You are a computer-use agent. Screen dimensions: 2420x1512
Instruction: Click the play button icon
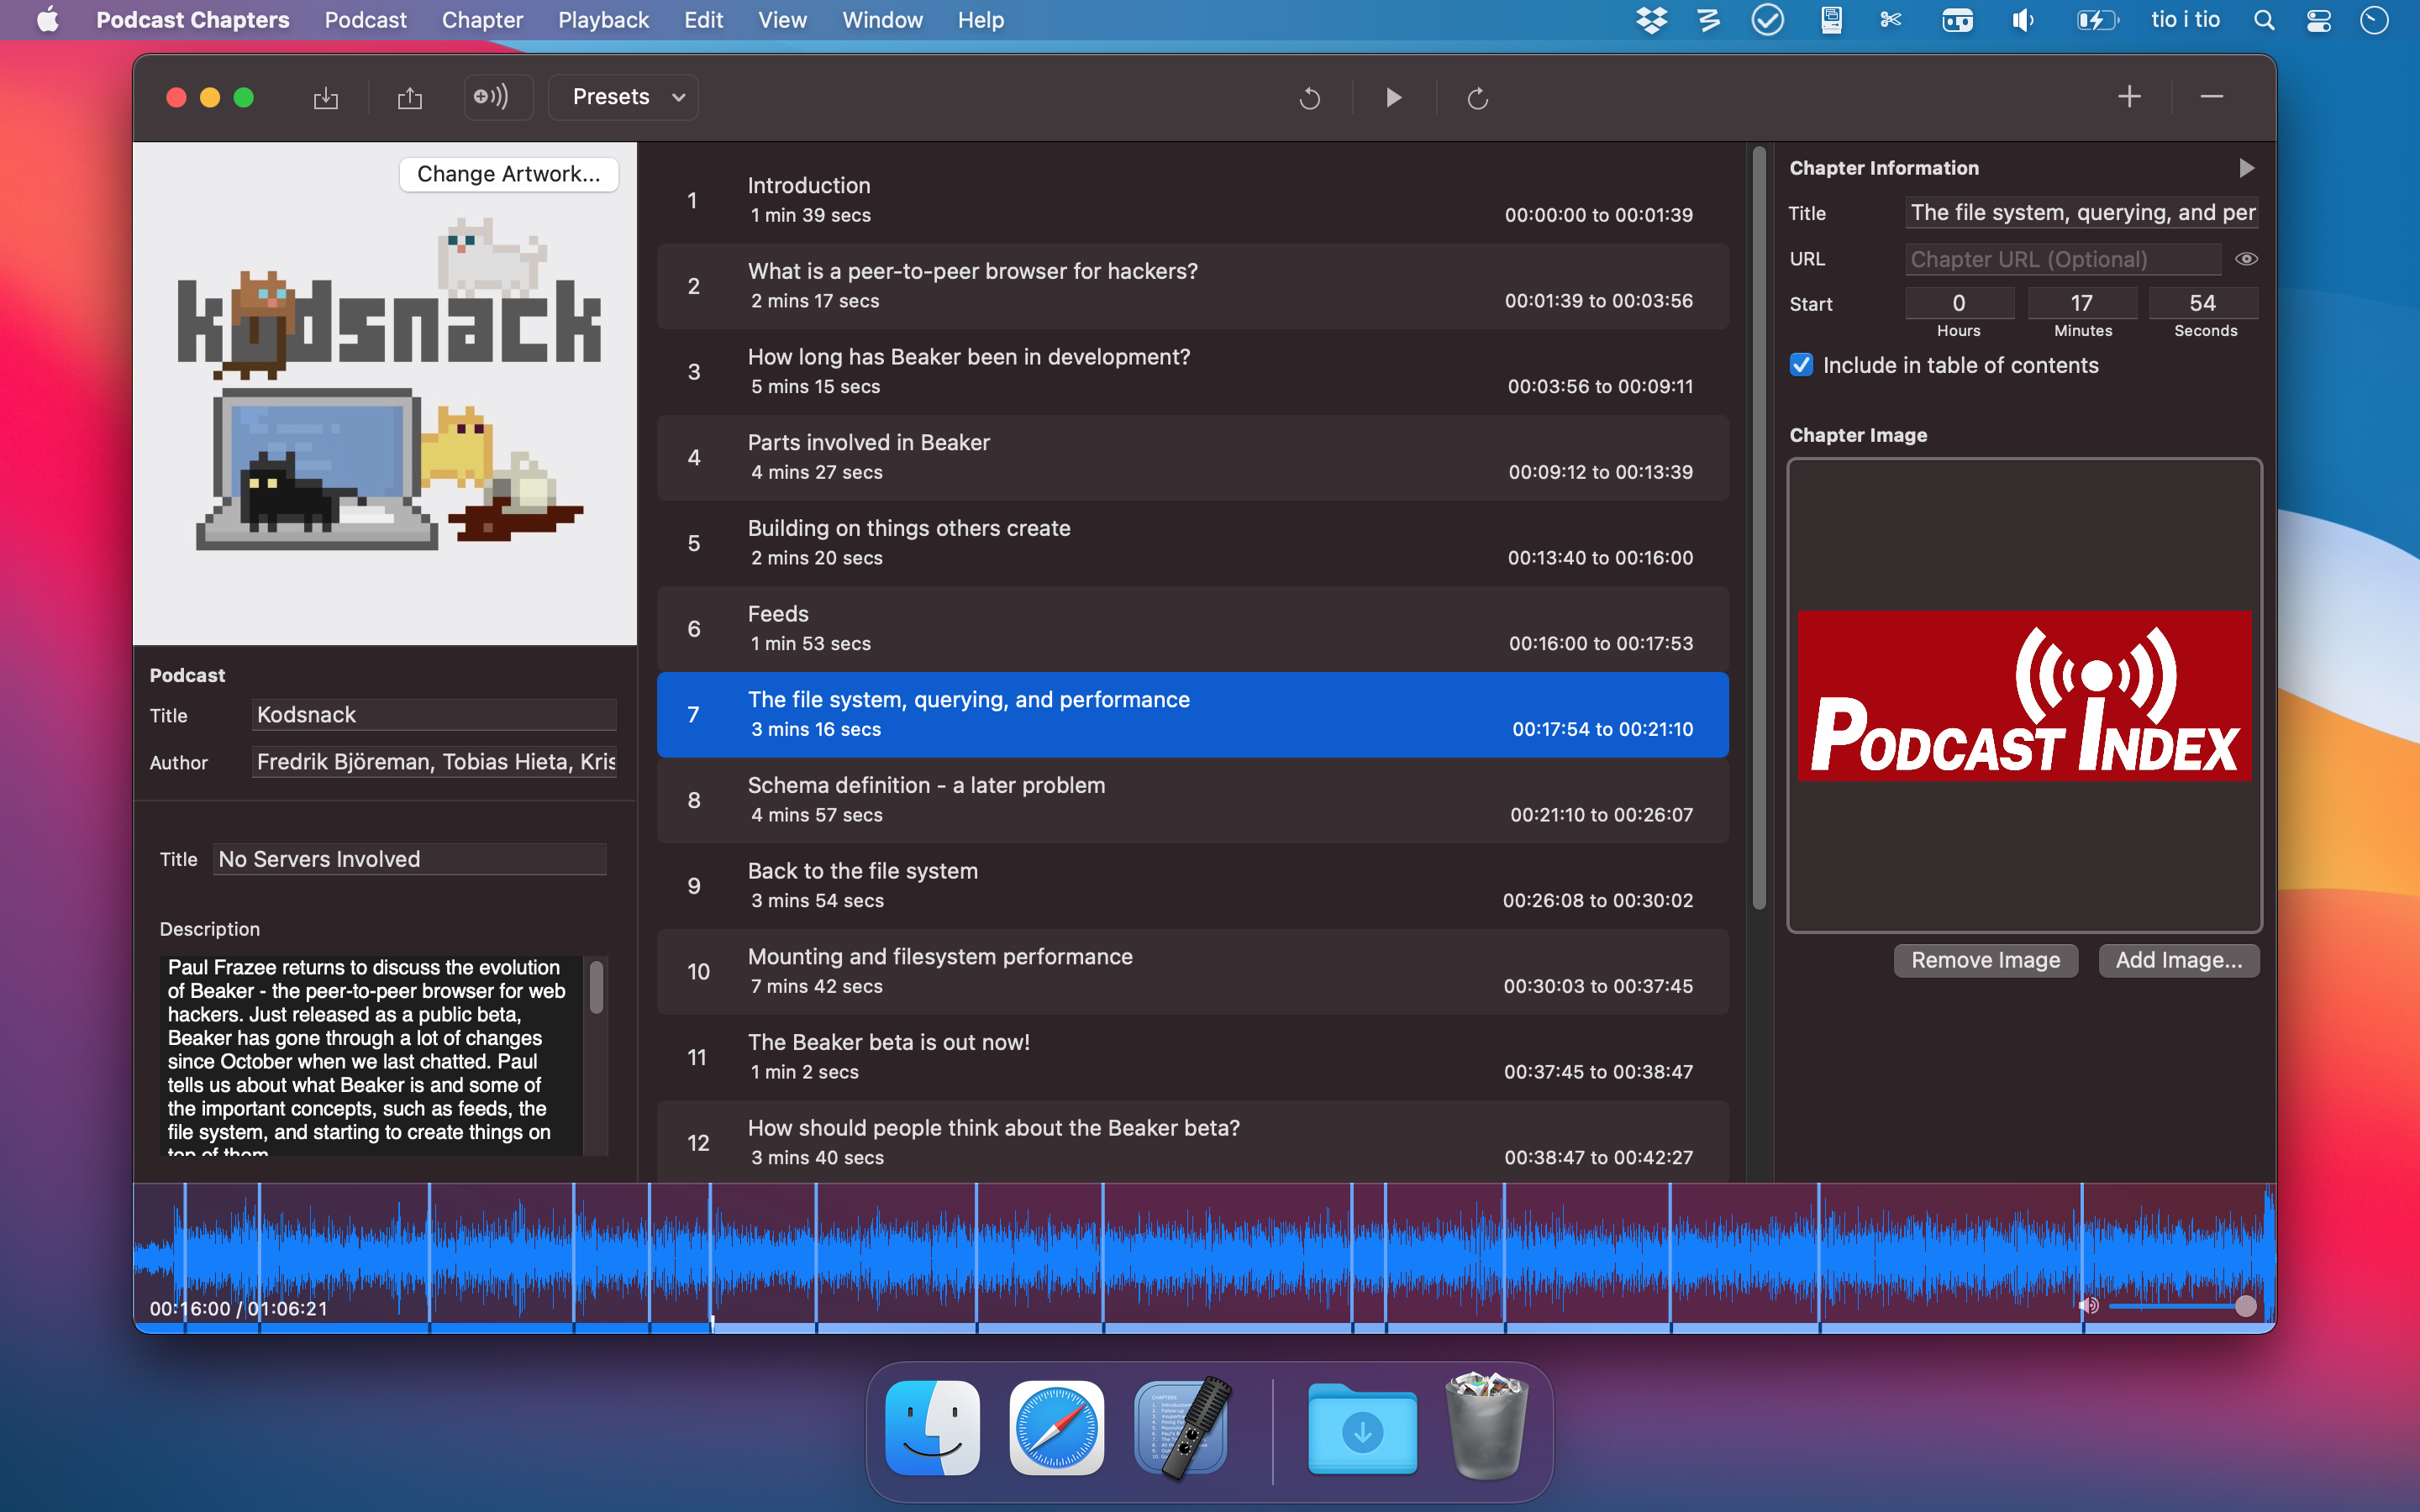(1392, 97)
